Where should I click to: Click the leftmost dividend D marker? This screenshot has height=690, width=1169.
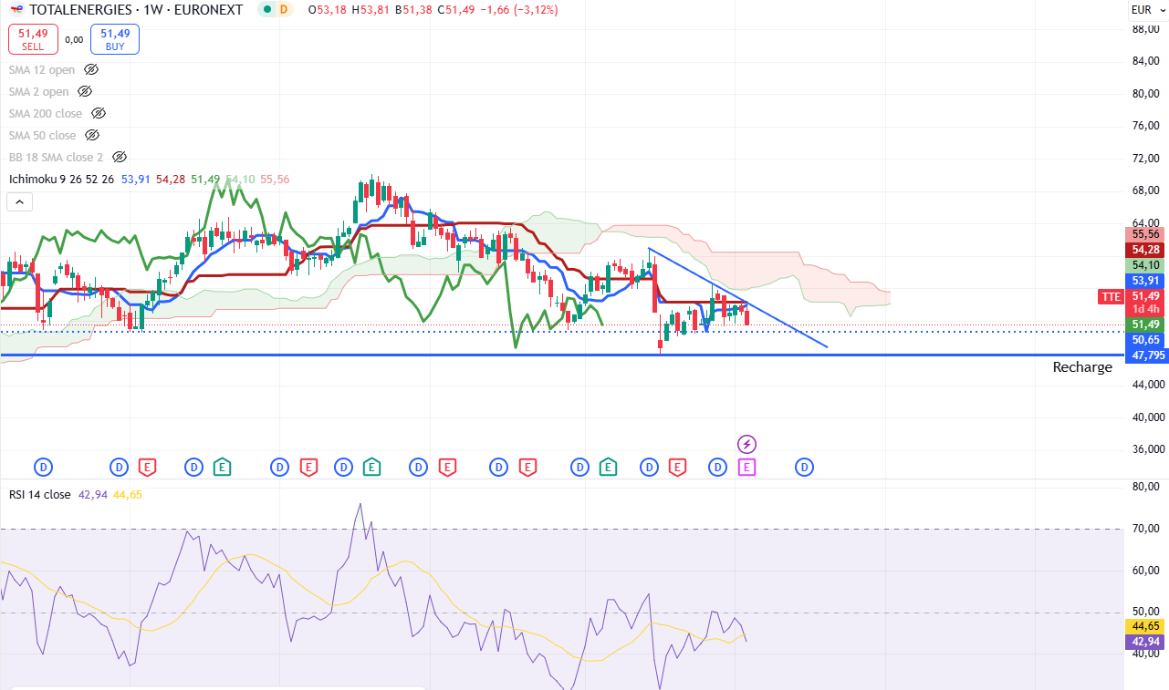point(43,468)
